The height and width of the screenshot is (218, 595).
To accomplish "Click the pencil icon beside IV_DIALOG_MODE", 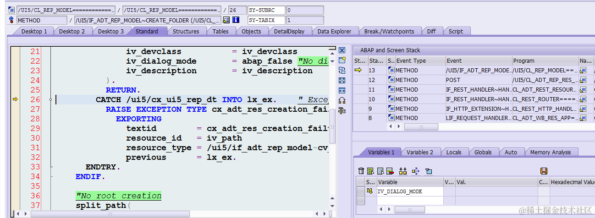I will click(369, 191).
